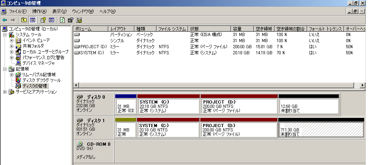Click the Help question-mark toolbar icon

(43, 20)
